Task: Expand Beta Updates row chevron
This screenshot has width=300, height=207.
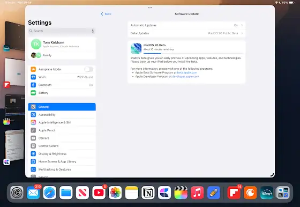Action: 242,33
